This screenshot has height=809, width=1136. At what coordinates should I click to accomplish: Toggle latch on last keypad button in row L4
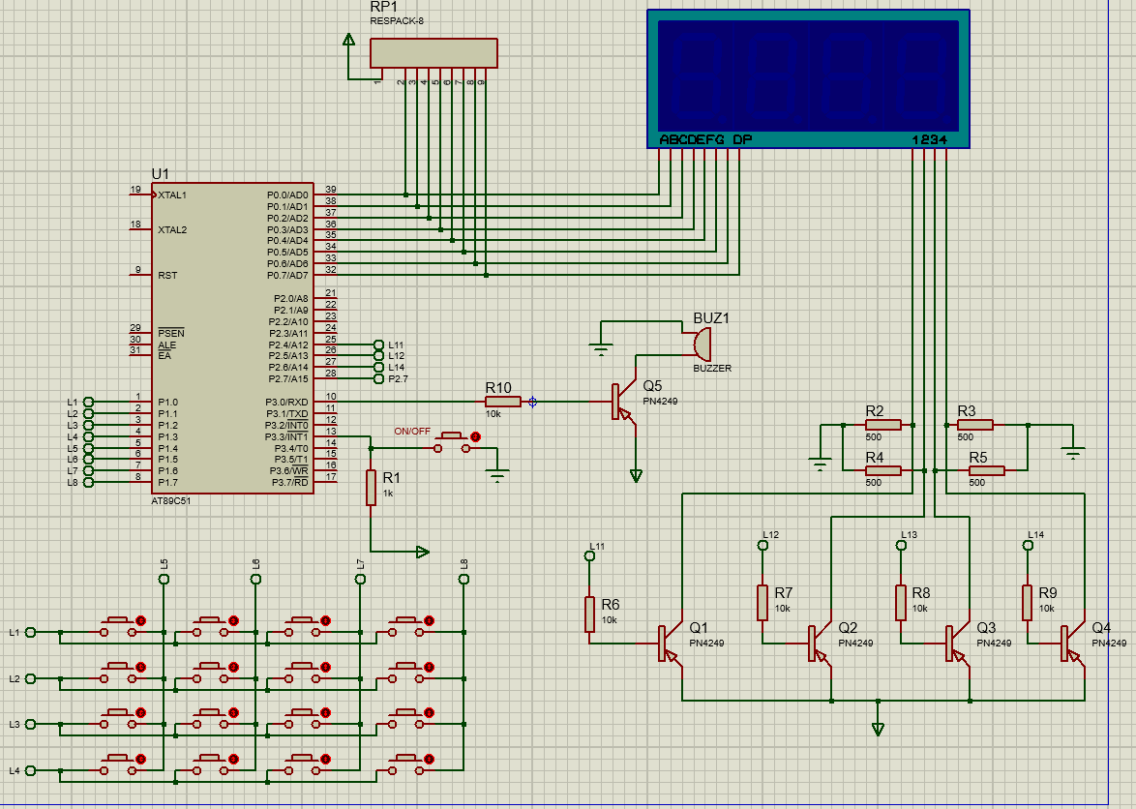pyautogui.click(x=428, y=759)
